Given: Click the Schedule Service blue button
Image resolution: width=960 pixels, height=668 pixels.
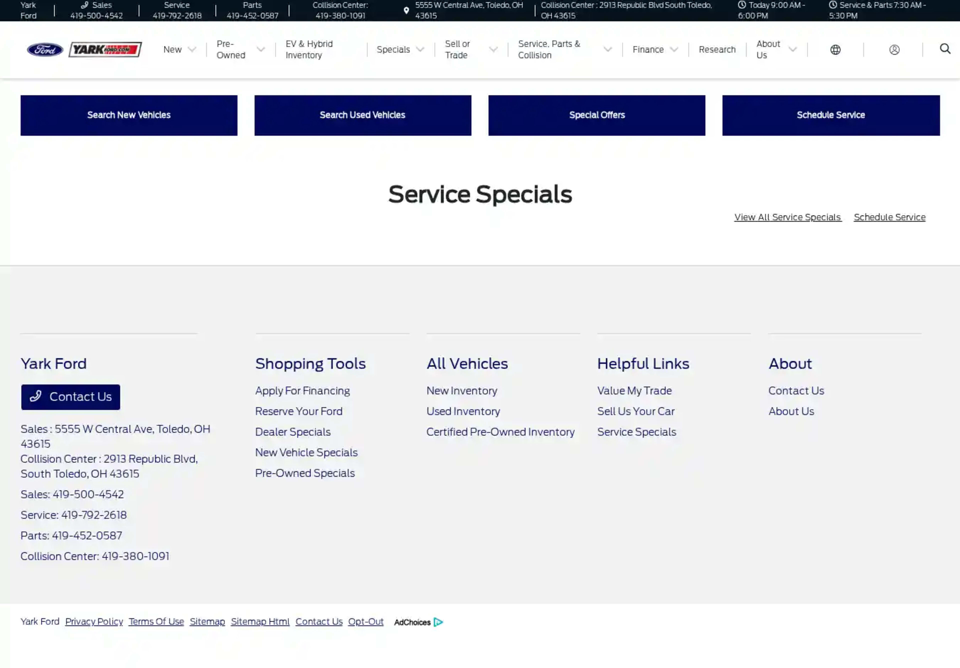Looking at the screenshot, I should click(831, 115).
